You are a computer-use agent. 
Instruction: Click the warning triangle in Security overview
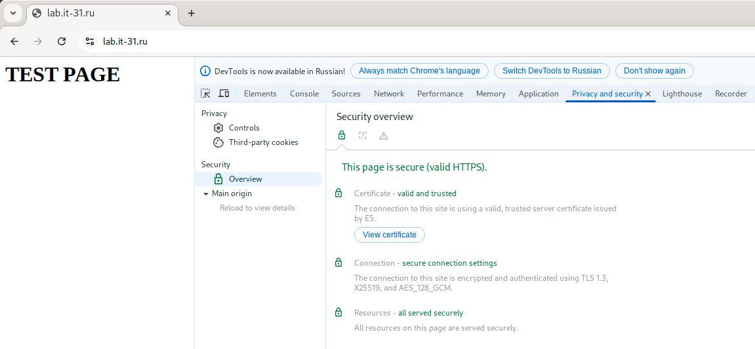click(384, 136)
